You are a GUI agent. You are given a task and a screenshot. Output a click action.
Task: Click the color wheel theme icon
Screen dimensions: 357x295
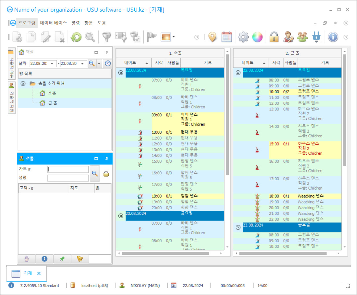(257, 37)
